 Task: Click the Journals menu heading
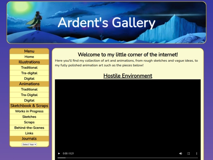[x=29, y=139]
